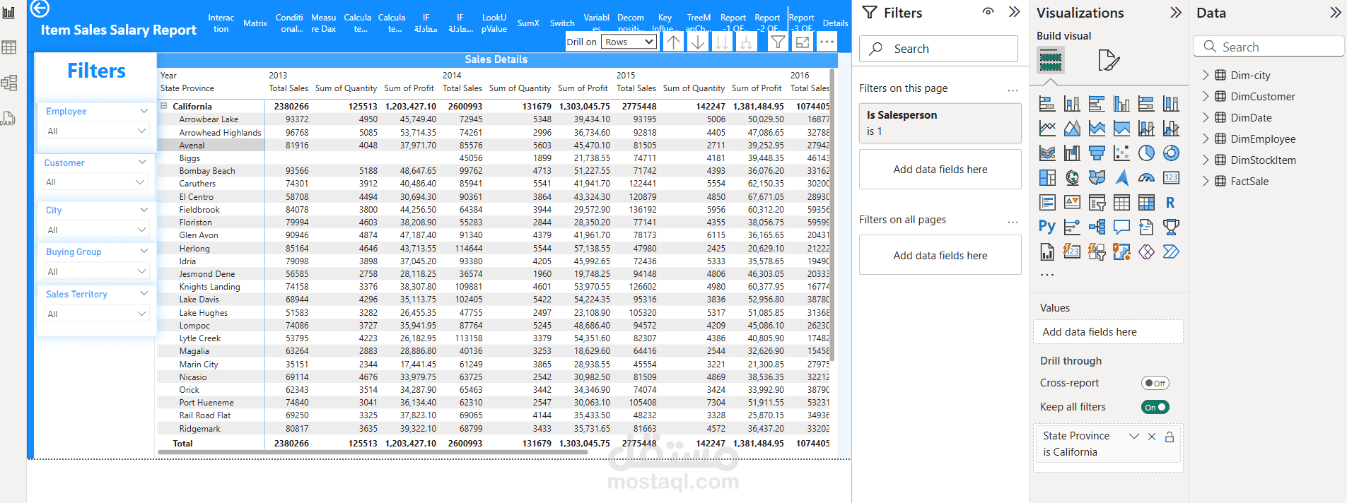Switch to the SumX page tab
Image resolution: width=1347 pixels, height=503 pixels.
pos(528,23)
